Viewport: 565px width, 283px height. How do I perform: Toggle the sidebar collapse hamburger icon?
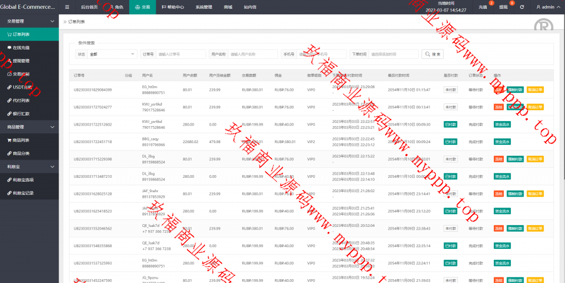point(67,7)
